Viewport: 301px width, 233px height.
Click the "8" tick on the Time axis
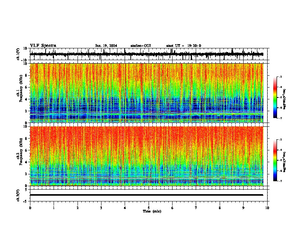pyautogui.click(x=220, y=208)
